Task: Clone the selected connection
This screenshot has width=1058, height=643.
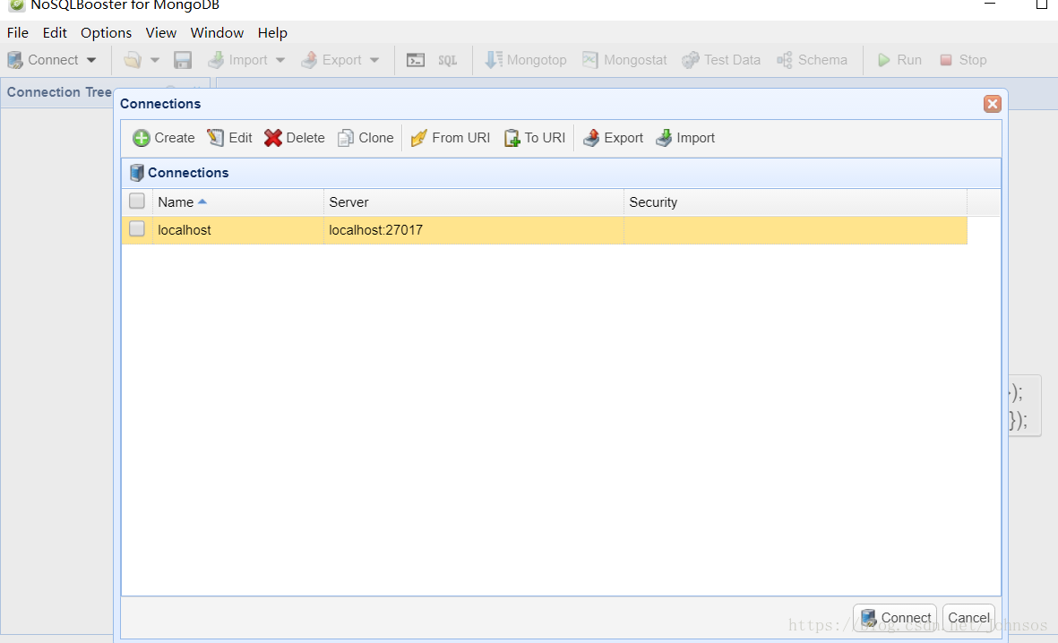Action: pos(365,138)
